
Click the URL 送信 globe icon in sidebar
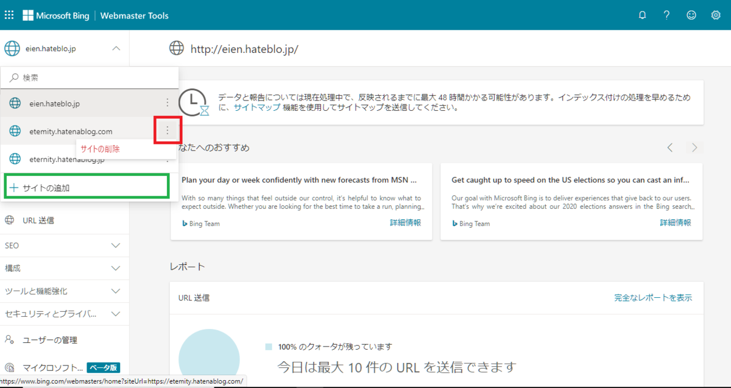pos(9,220)
